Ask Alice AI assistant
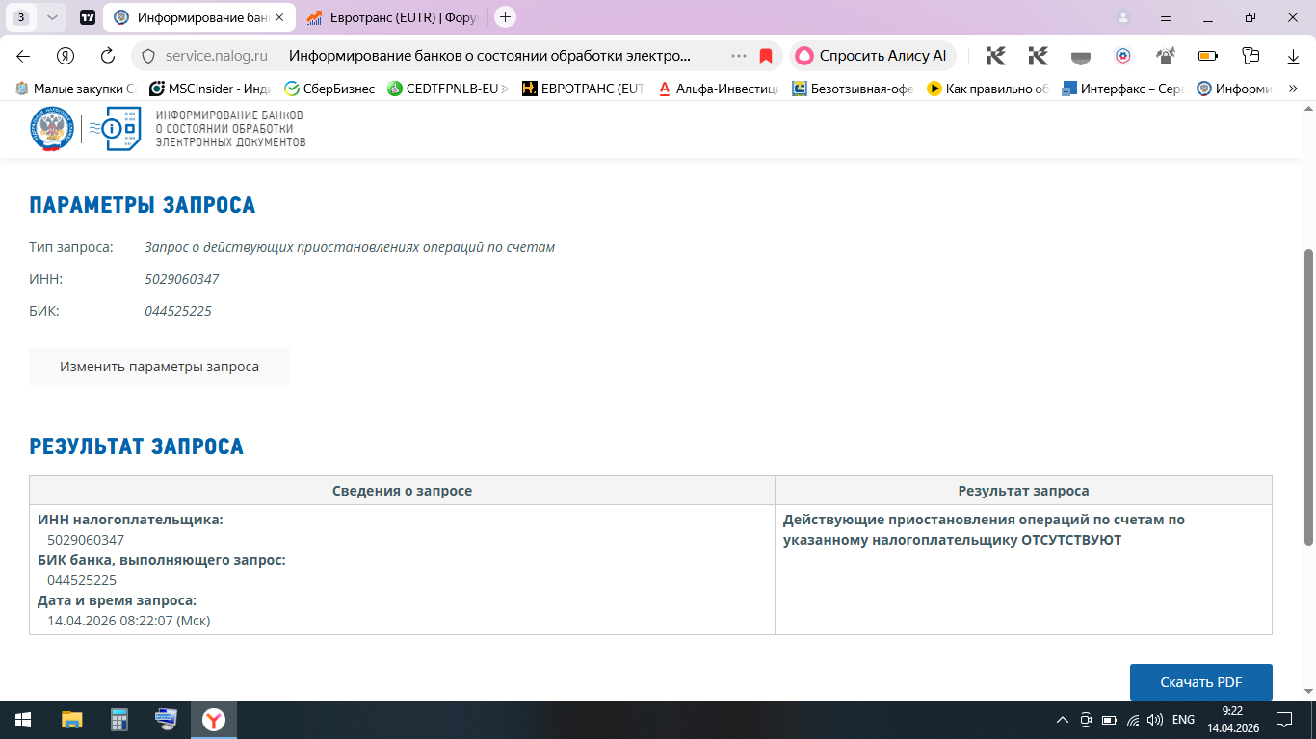 coord(873,56)
